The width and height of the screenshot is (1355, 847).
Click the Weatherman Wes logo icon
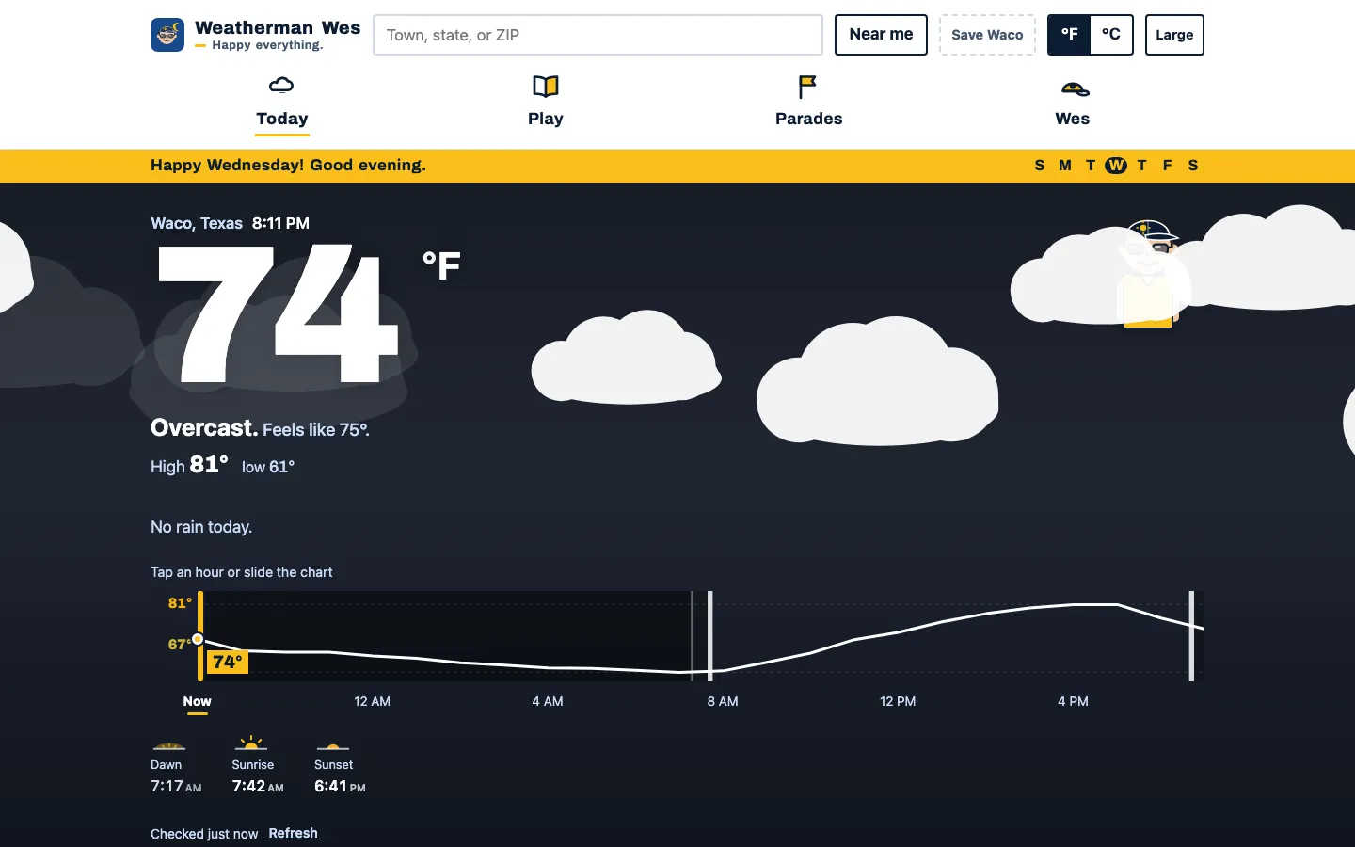point(167,35)
